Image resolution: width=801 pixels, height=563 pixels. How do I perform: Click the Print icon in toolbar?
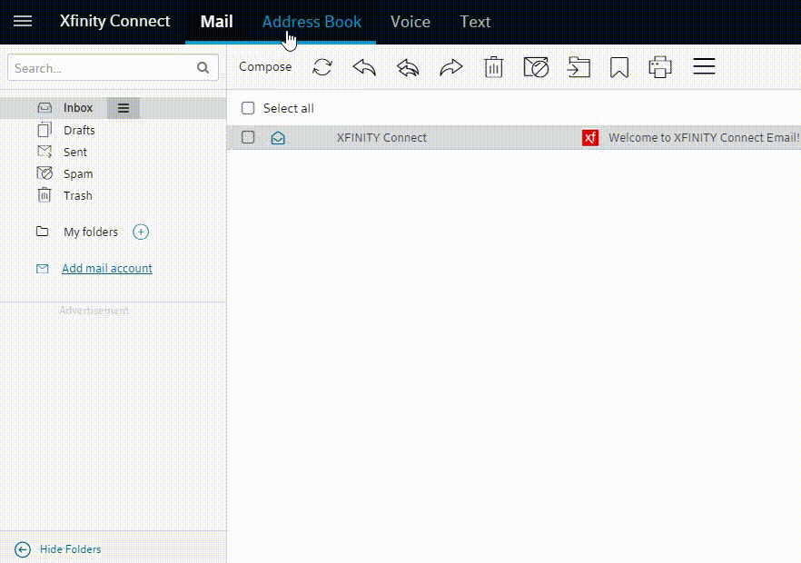point(660,67)
